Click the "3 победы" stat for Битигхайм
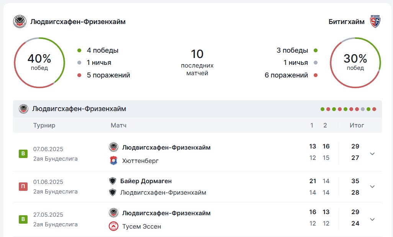Image resolution: width=393 pixels, height=237 pixels. point(292,50)
